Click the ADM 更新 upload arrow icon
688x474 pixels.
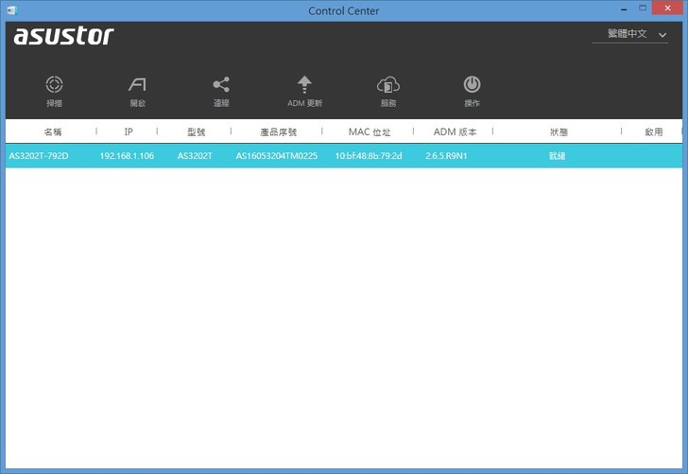click(x=304, y=85)
